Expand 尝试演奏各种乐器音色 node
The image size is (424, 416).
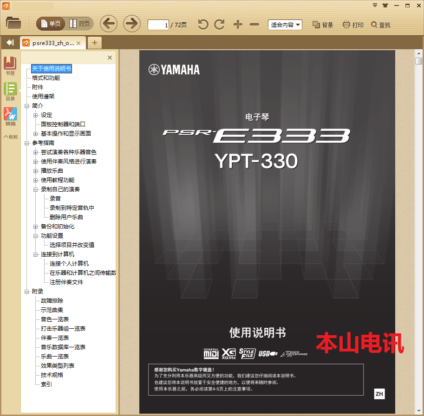pos(35,152)
